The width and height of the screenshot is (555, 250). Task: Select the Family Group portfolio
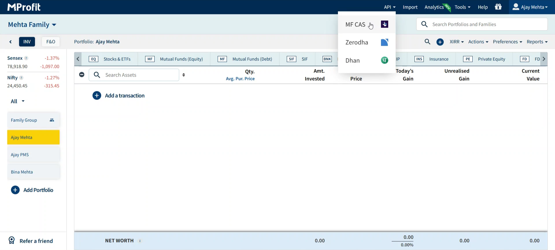34,120
